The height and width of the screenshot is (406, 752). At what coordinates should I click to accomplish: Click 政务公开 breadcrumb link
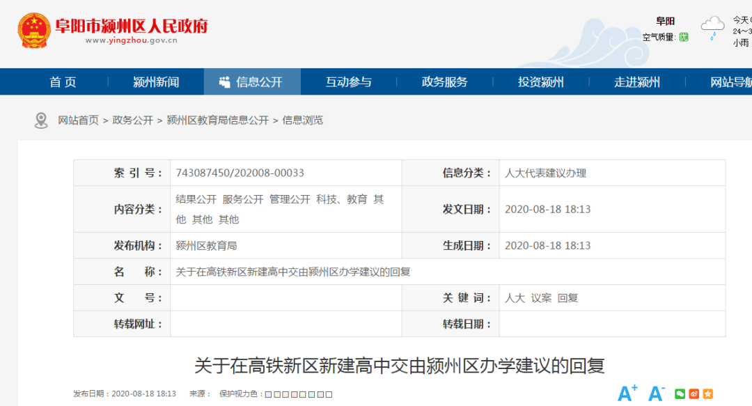pos(132,120)
